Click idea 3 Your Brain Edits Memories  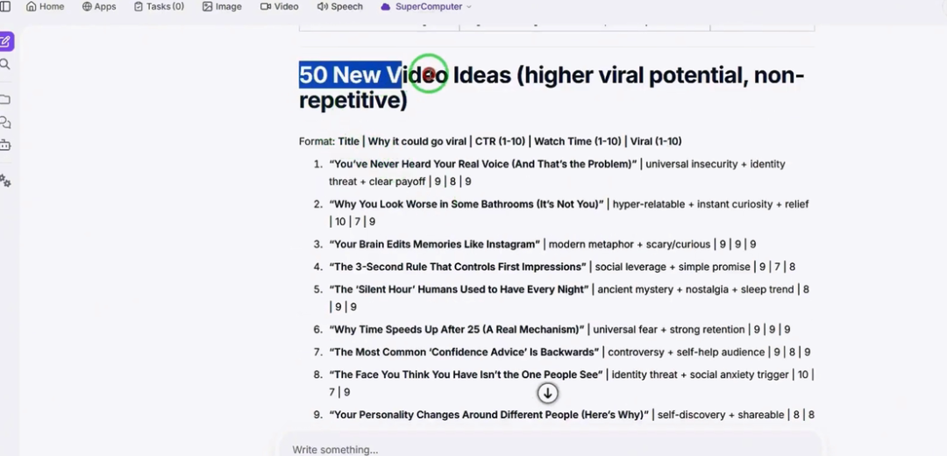[x=435, y=245]
